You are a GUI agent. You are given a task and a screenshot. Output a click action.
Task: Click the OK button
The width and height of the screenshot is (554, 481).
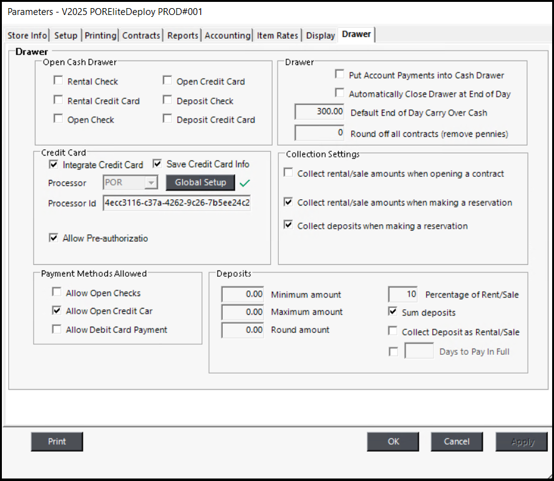click(393, 442)
